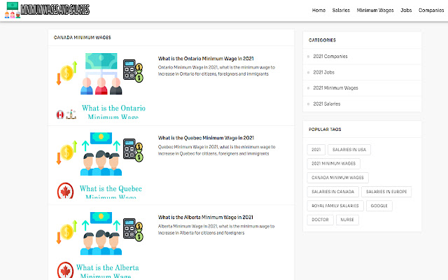Click 'What is the Alberta Minimum Wage in 2021' title

point(205,218)
